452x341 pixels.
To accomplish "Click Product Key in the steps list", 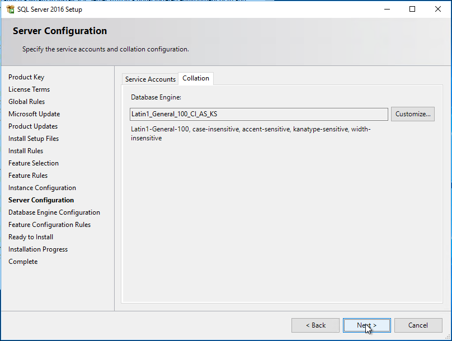I will (x=26, y=77).
